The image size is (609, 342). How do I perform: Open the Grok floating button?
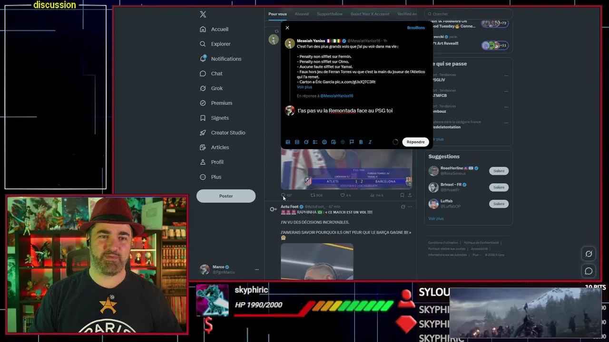click(589, 254)
